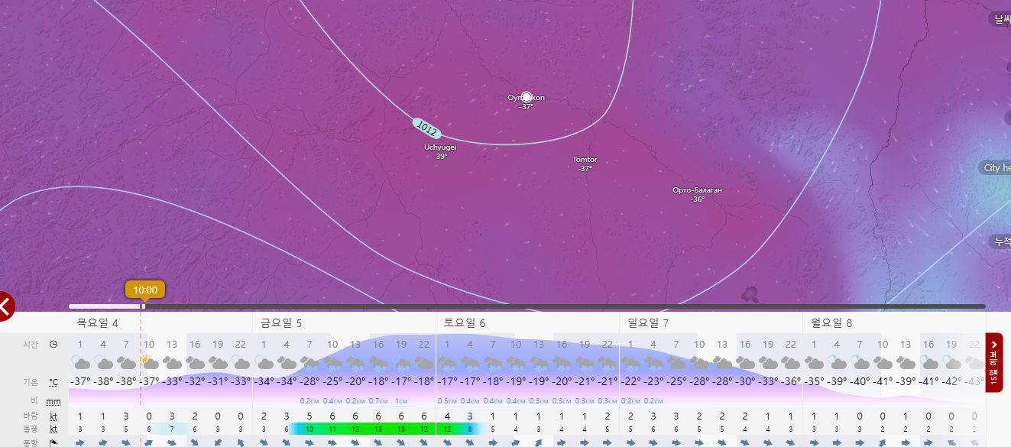Image resolution: width=1011 pixels, height=447 pixels.
Task: Click the Tomtor city label on map
Action: tap(585, 160)
